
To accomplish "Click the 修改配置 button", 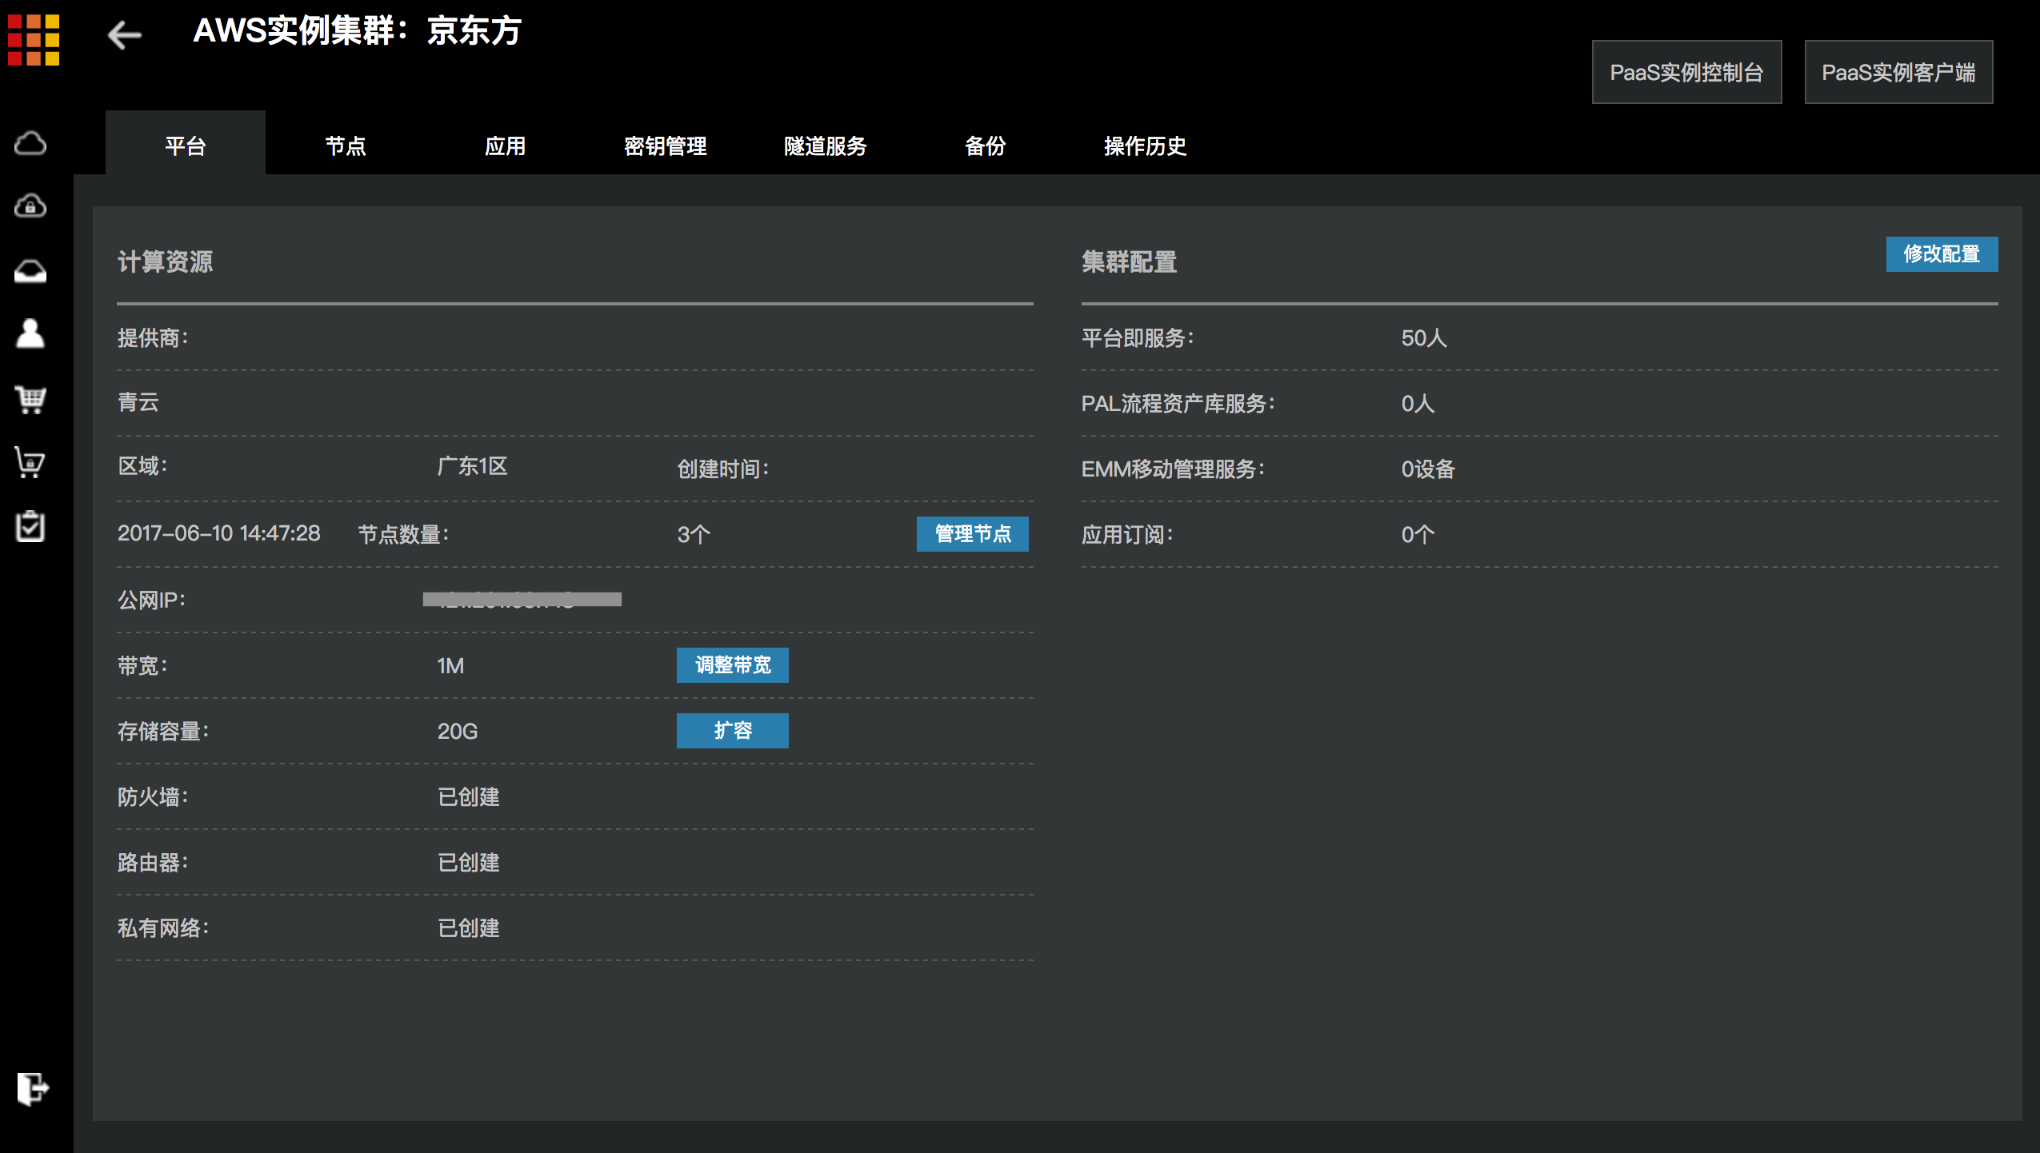I will 1942,254.
